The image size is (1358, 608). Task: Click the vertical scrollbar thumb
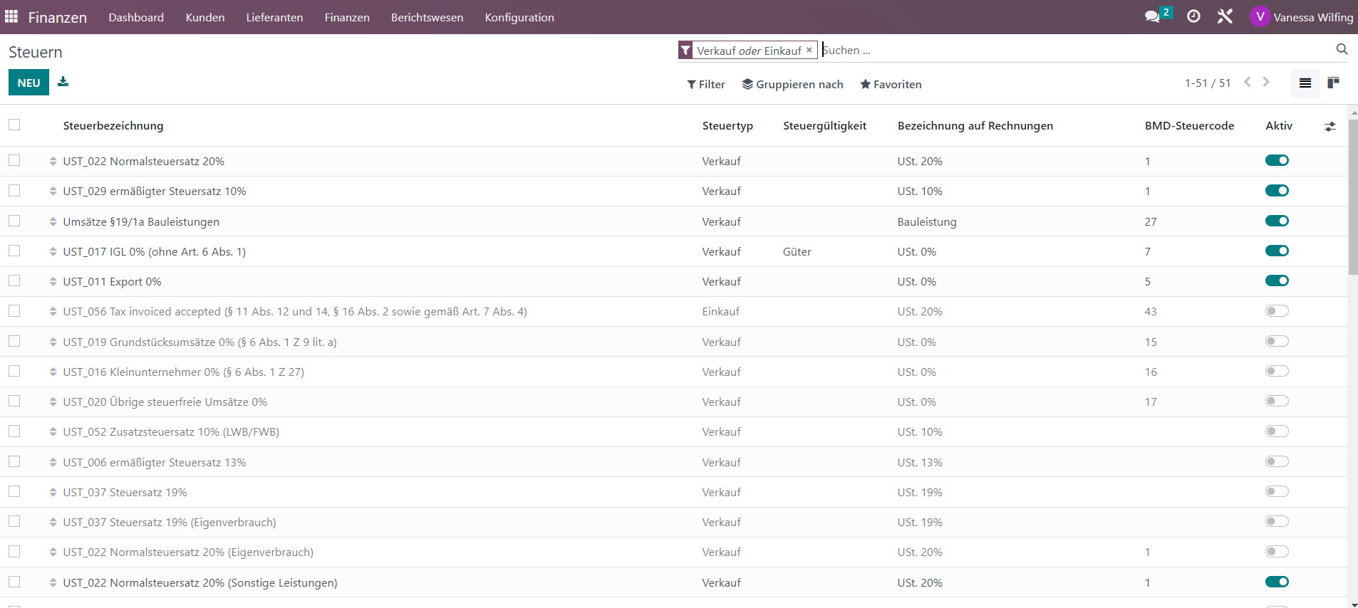1353,196
